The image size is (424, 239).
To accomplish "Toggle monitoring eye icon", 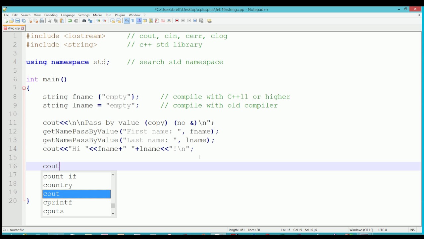I will [x=169, y=21].
